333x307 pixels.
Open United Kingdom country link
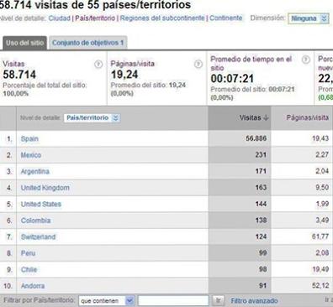(45, 188)
